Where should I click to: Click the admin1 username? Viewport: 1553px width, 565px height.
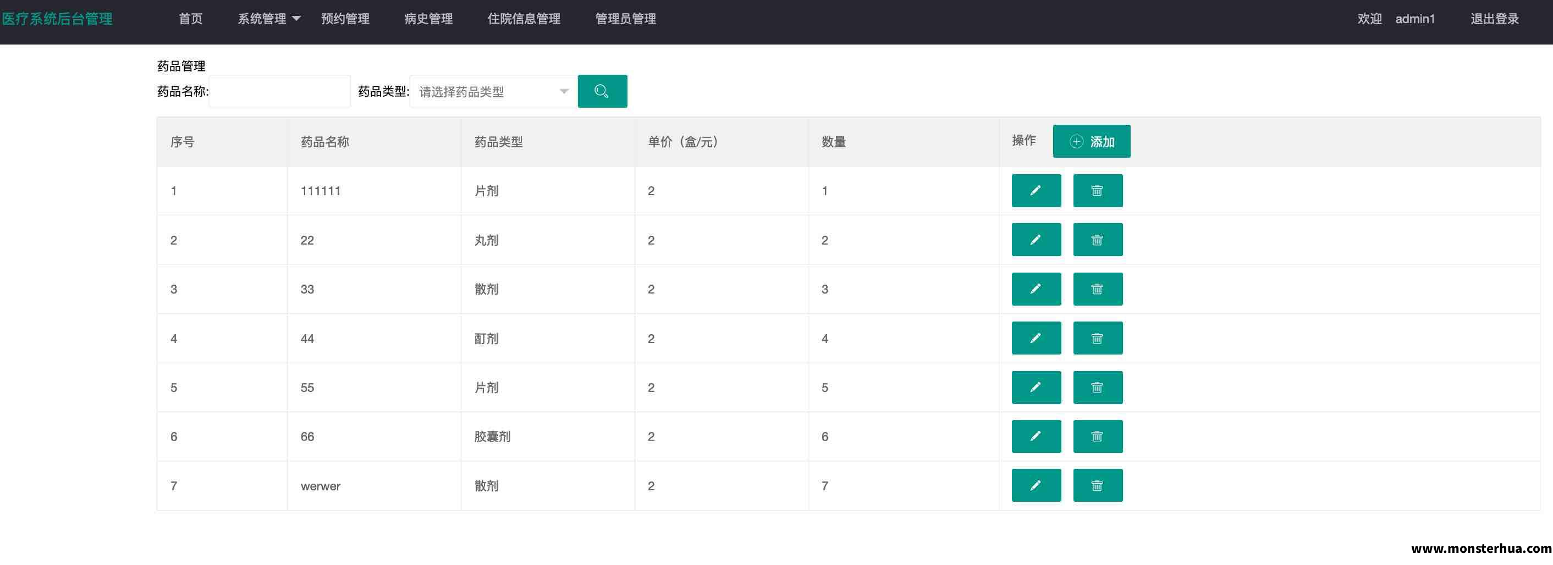(x=1415, y=19)
